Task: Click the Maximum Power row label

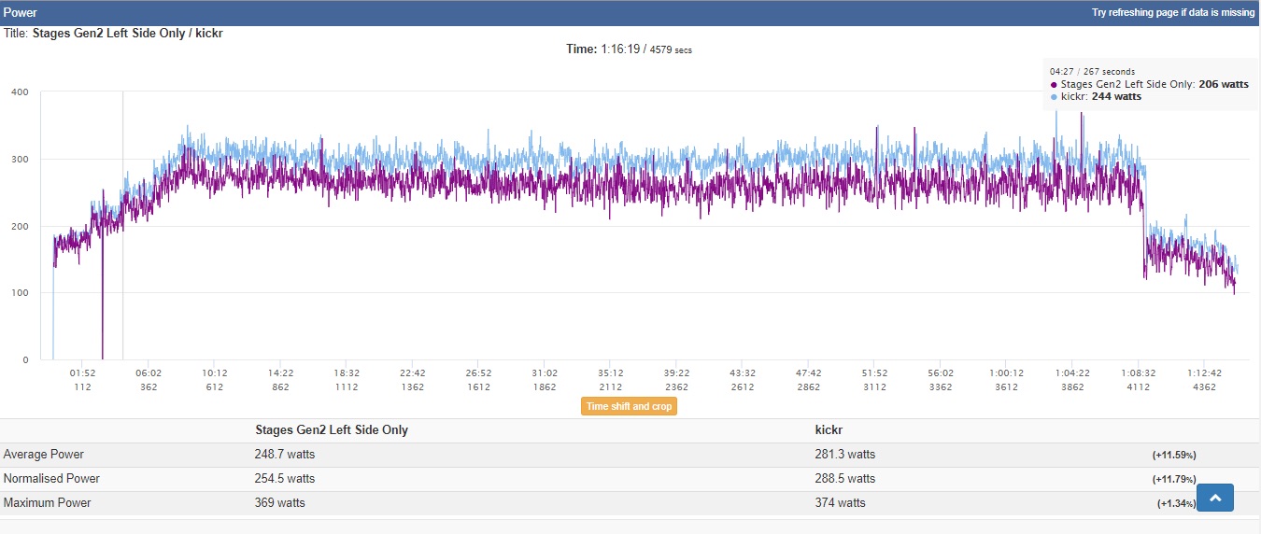Action: [x=48, y=503]
